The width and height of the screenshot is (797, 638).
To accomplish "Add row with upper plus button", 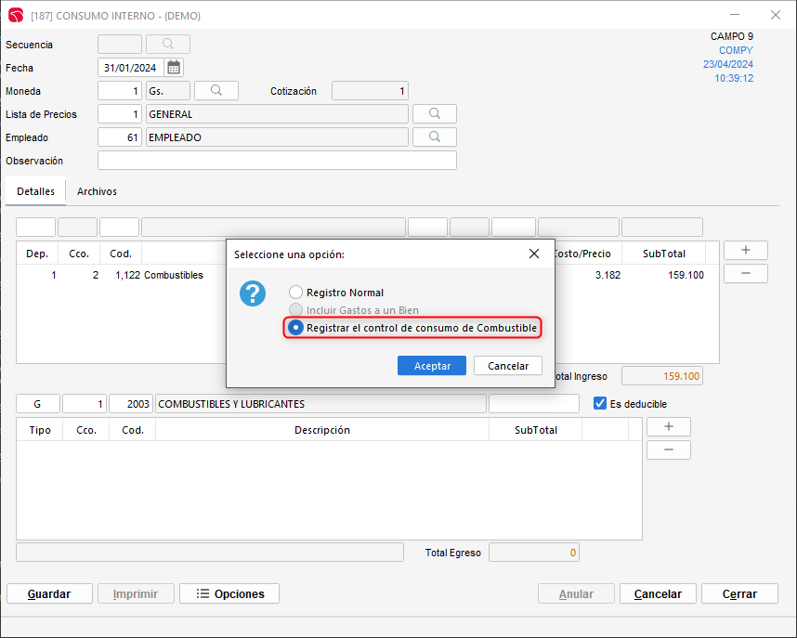I will coord(745,251).
